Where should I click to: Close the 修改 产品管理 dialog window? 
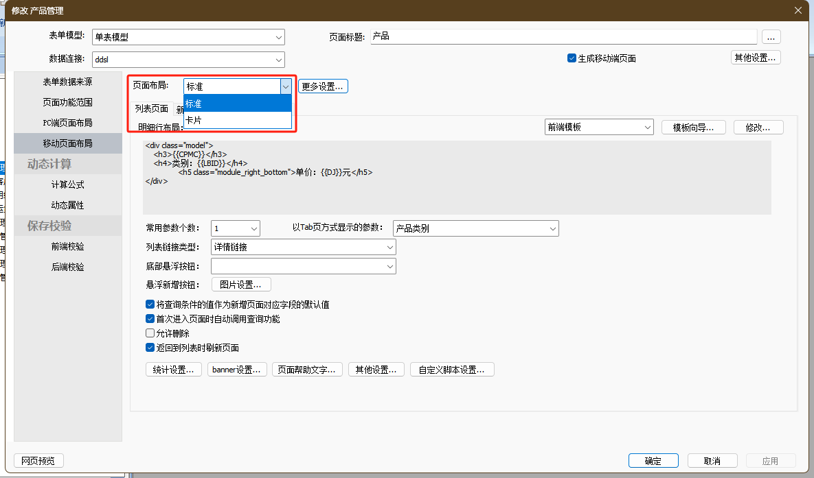798,10
